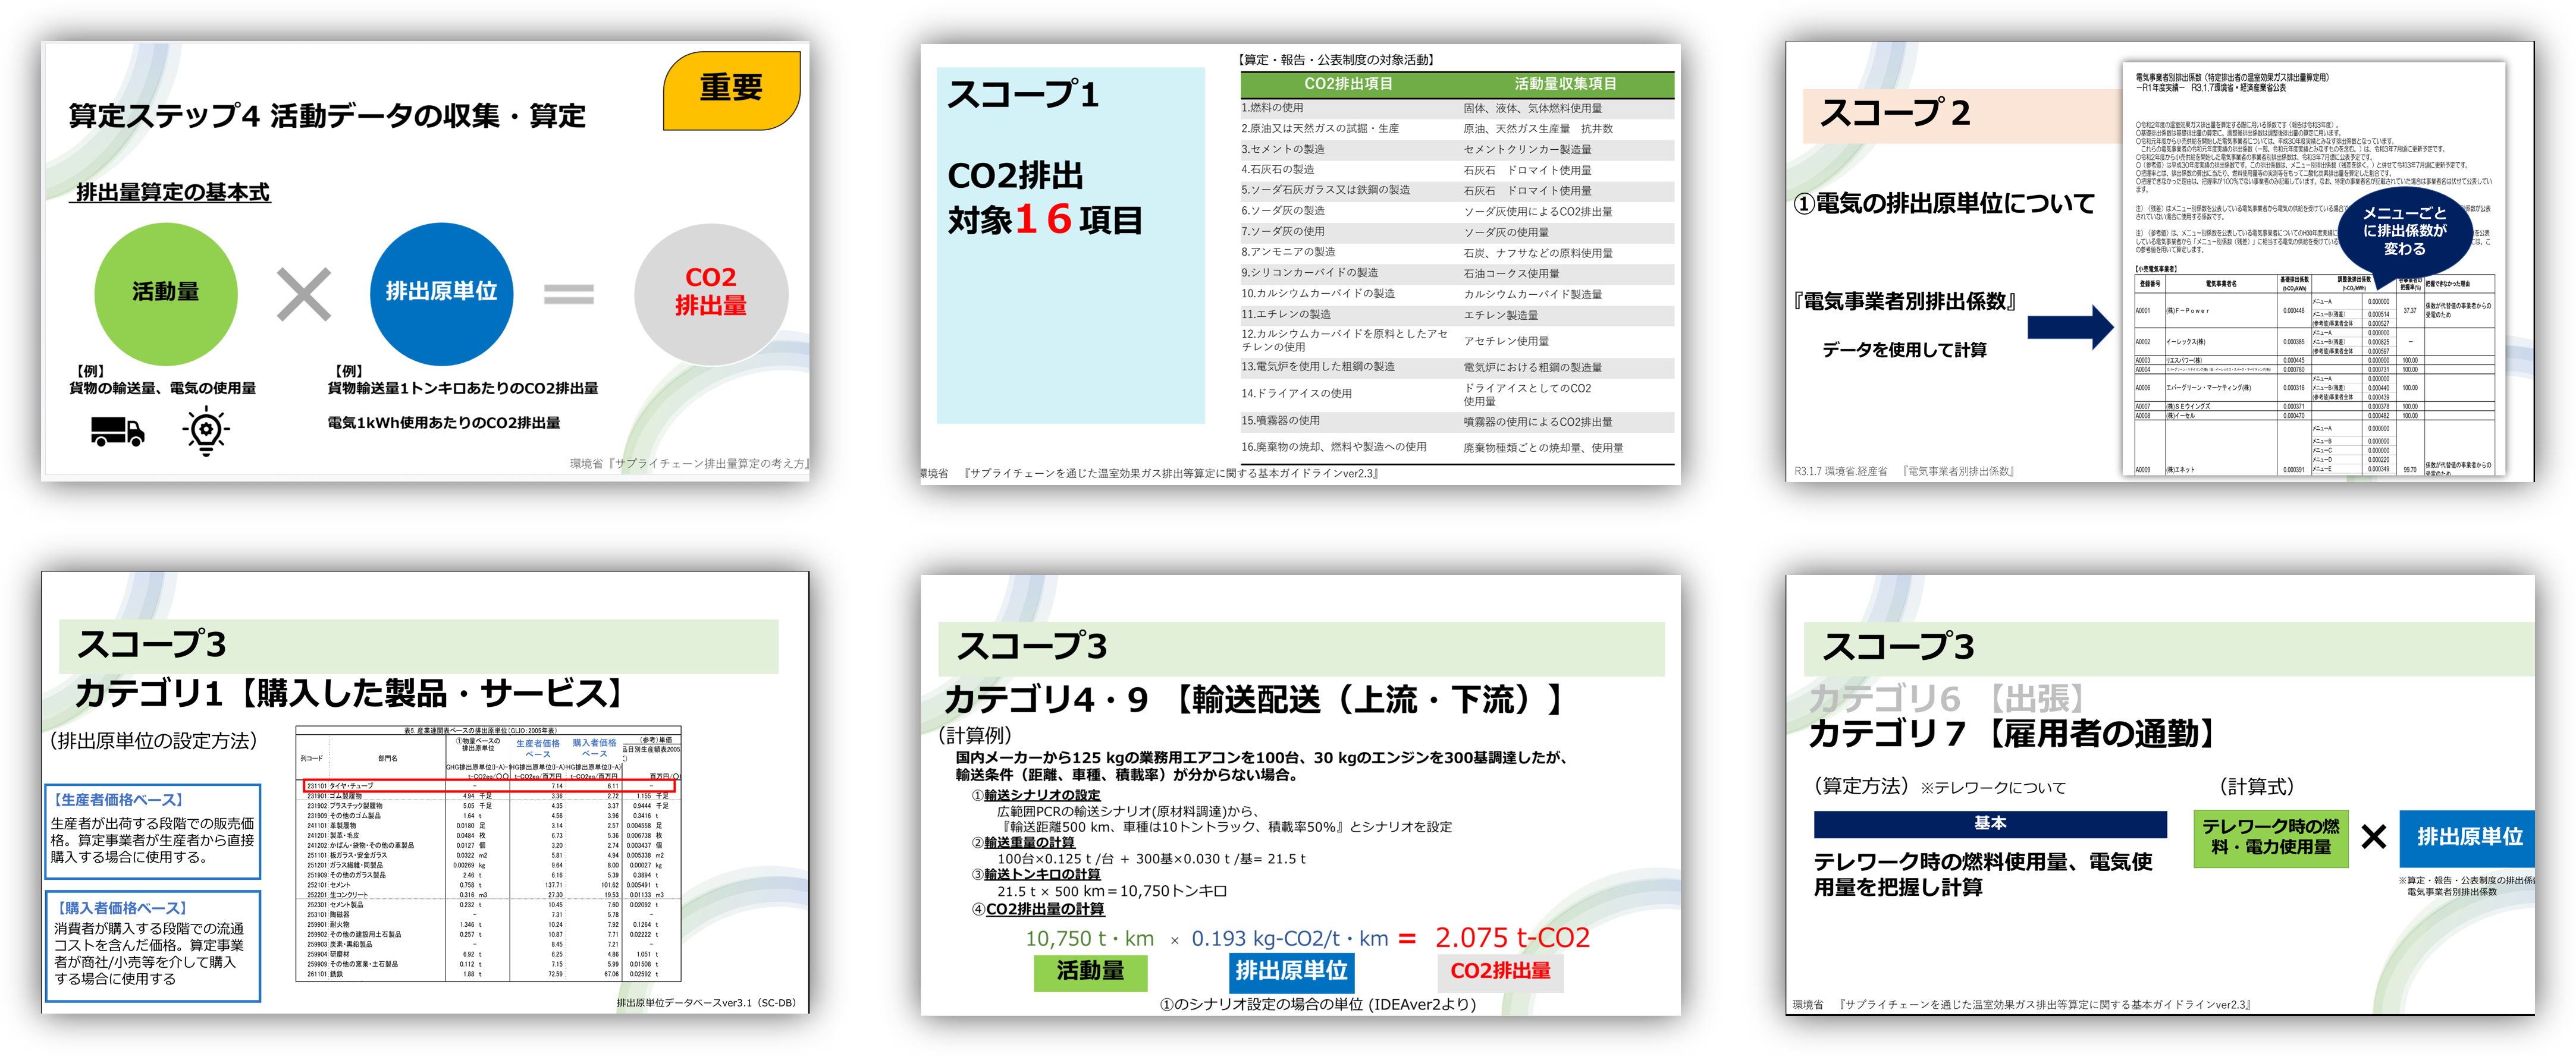Click the underlined heading 排出量算定の基本式
This screenshot has width=2576, height=1057.
click(x=173, y=193)
